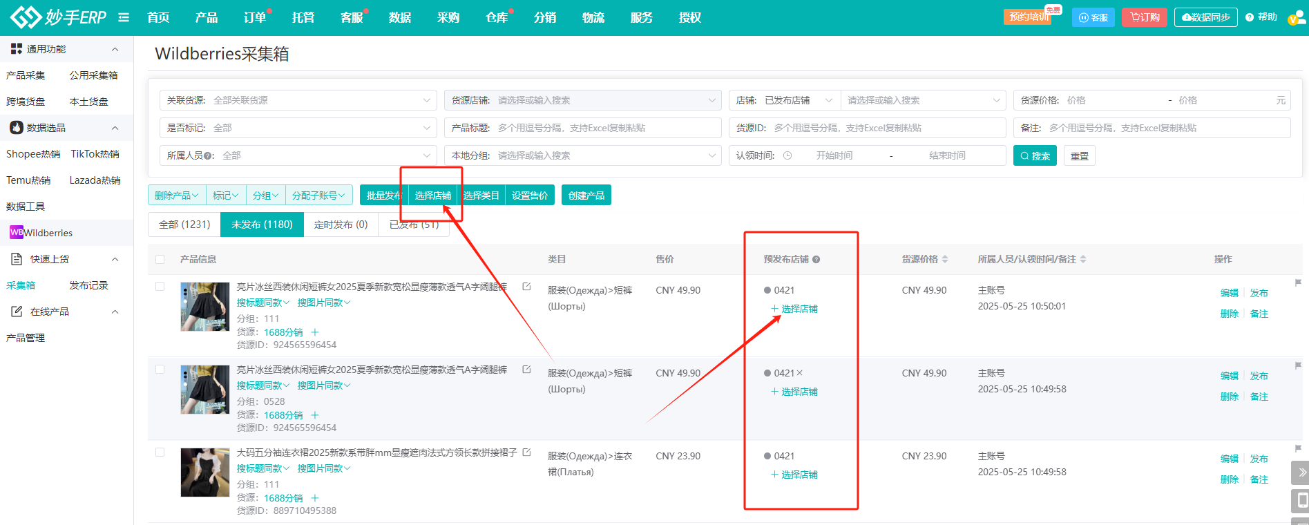Click 1688分销 source link for 分组 0528 product
Image resolution: width=1309 pixels, height=525 pixels.
coord(283,415)
